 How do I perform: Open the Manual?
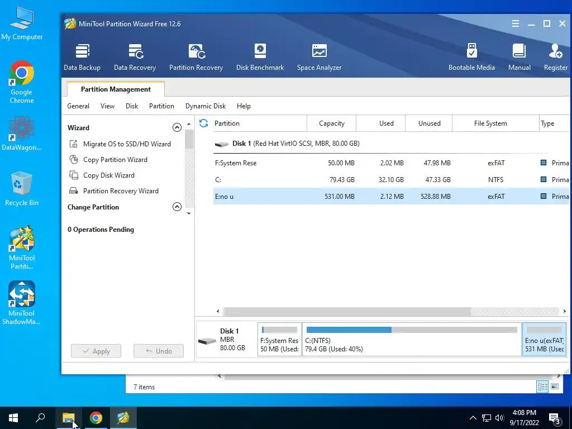tap(519, 58)
